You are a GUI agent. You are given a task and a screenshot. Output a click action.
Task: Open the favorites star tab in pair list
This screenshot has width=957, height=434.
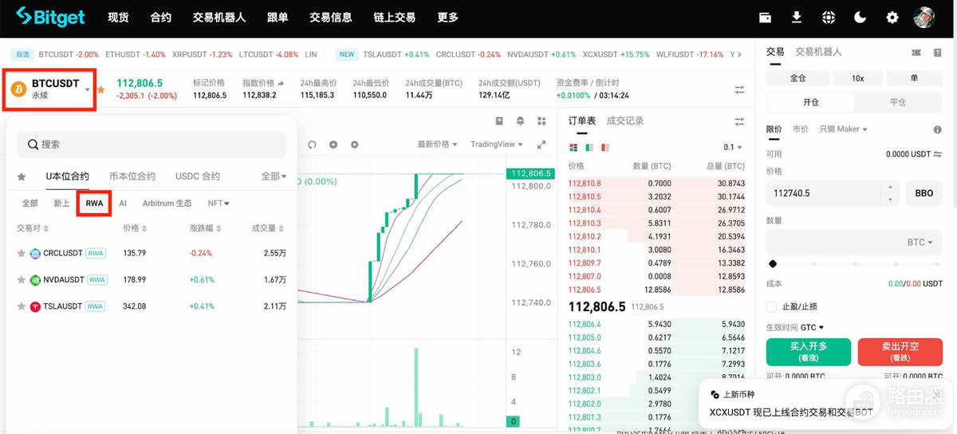(x=22, y=176)
